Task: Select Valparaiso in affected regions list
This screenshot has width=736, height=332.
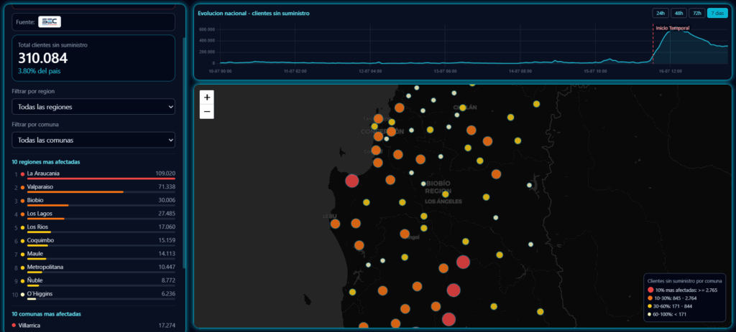Action: [x=93, y=187]
